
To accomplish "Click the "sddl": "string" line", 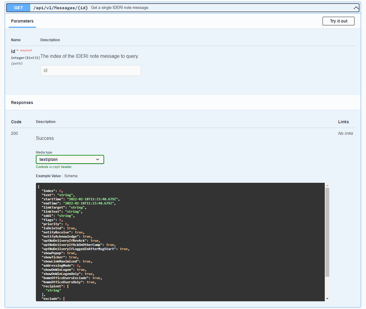I will click(58, 216).
